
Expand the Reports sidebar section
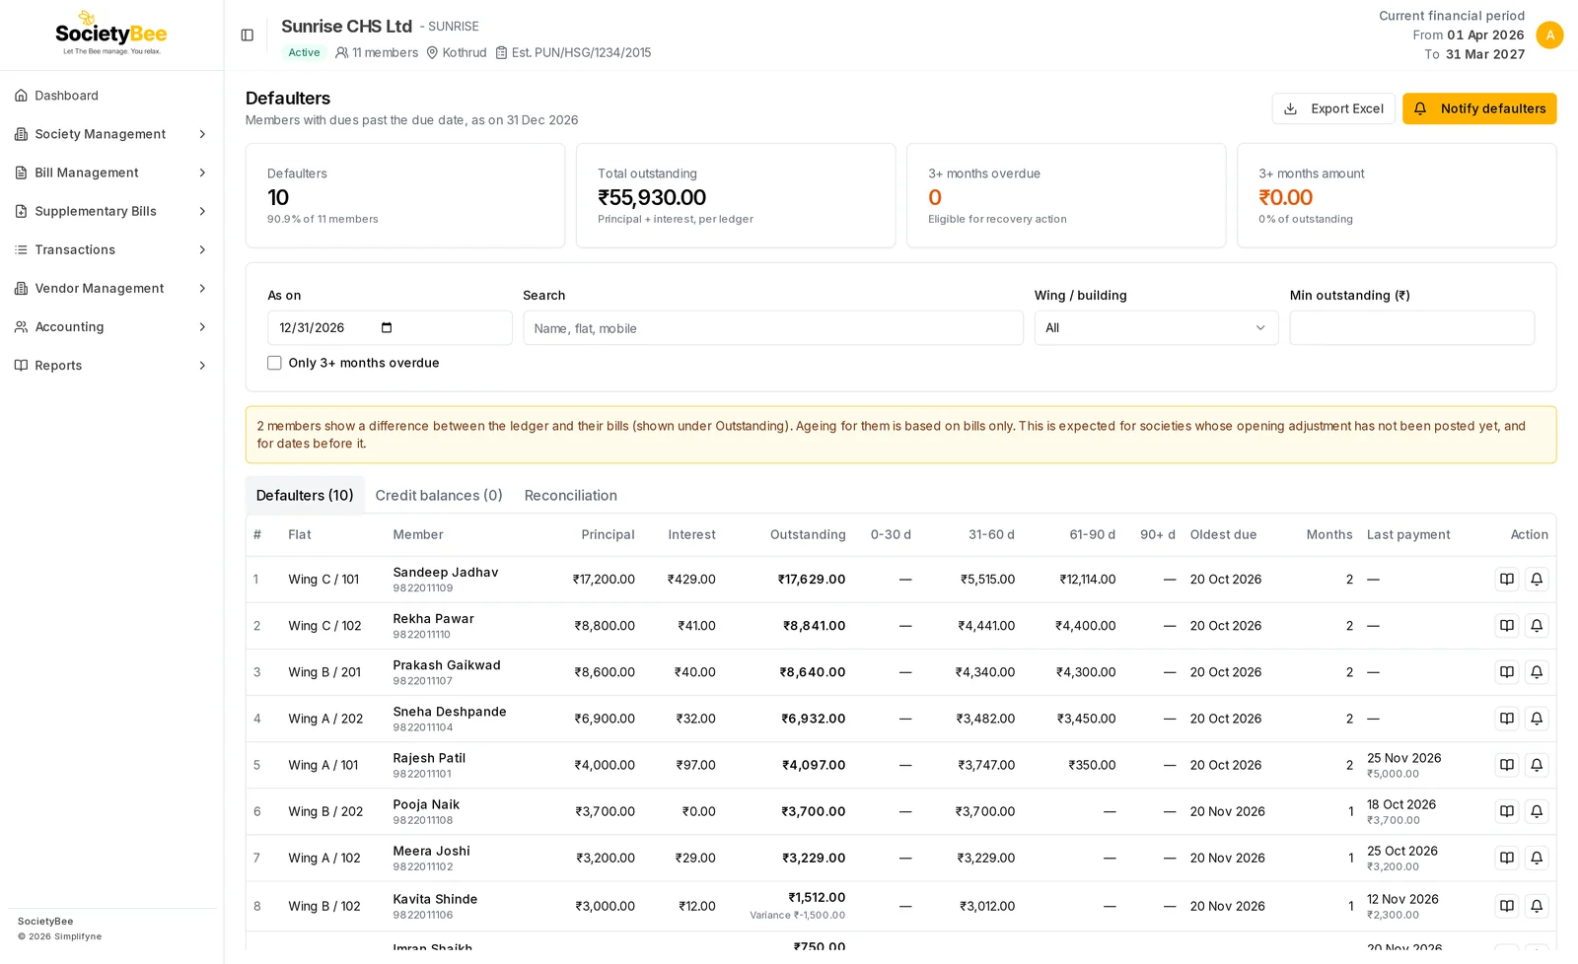point(111,366)
